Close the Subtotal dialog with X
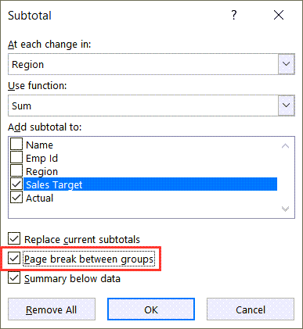The height and width of the screenshot is (329, 303). [279, 15]
